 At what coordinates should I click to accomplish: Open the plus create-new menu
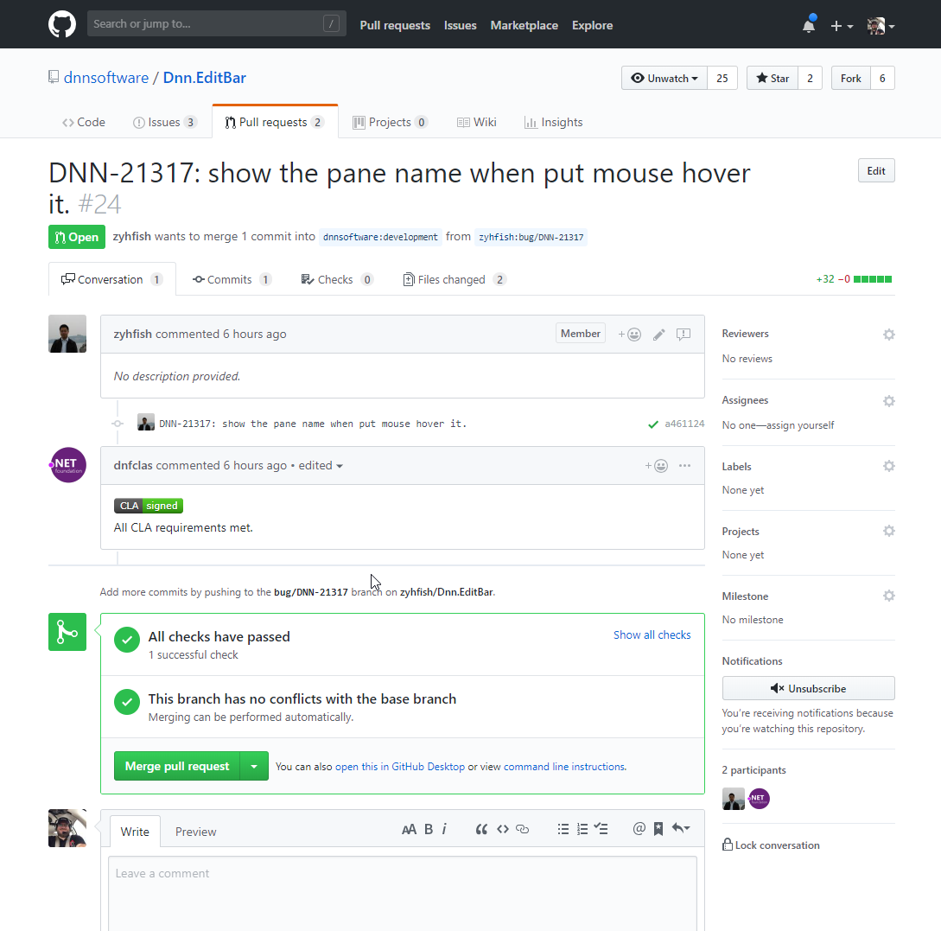[x=842, y=26]
